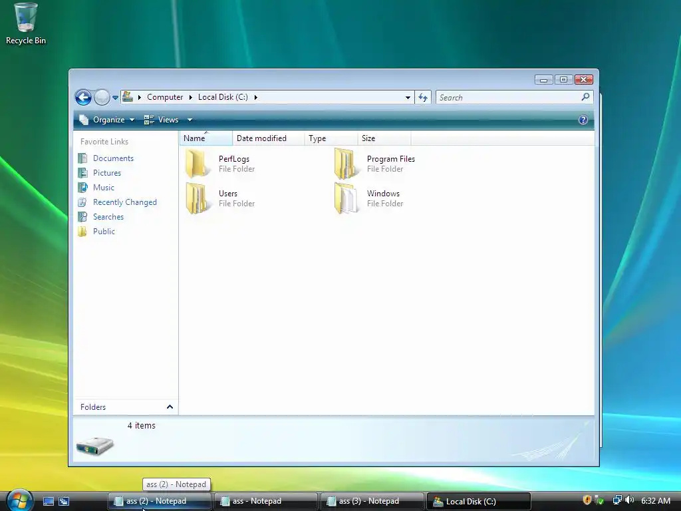
Task: Sort by the Type column header
Action: coord(331,138)
